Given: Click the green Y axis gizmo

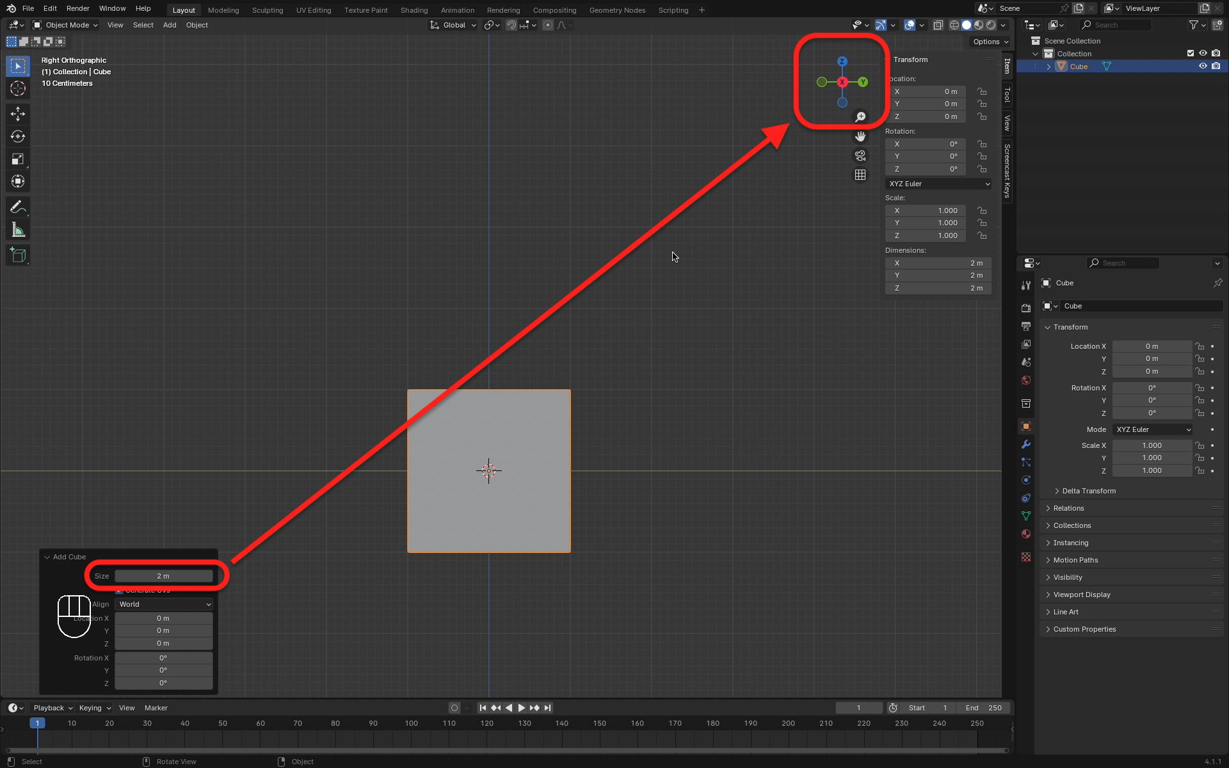Looking at the screenshot, I should coord(863,82).
